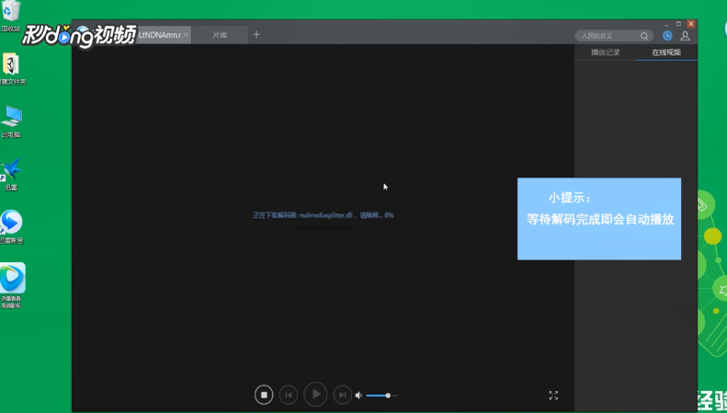
Task: Mute audio via the speaker icon
Action: click(x=358, y=396)
